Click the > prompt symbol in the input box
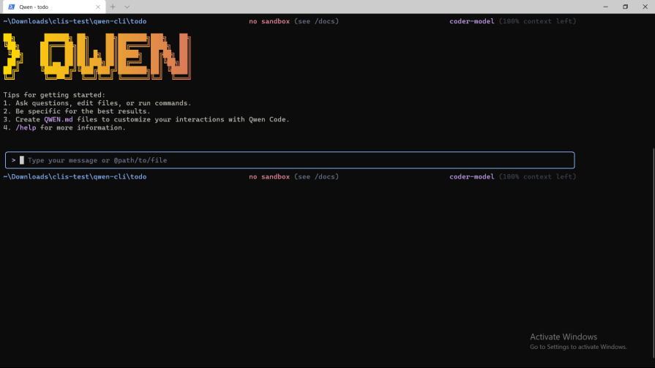 point(13,160)
